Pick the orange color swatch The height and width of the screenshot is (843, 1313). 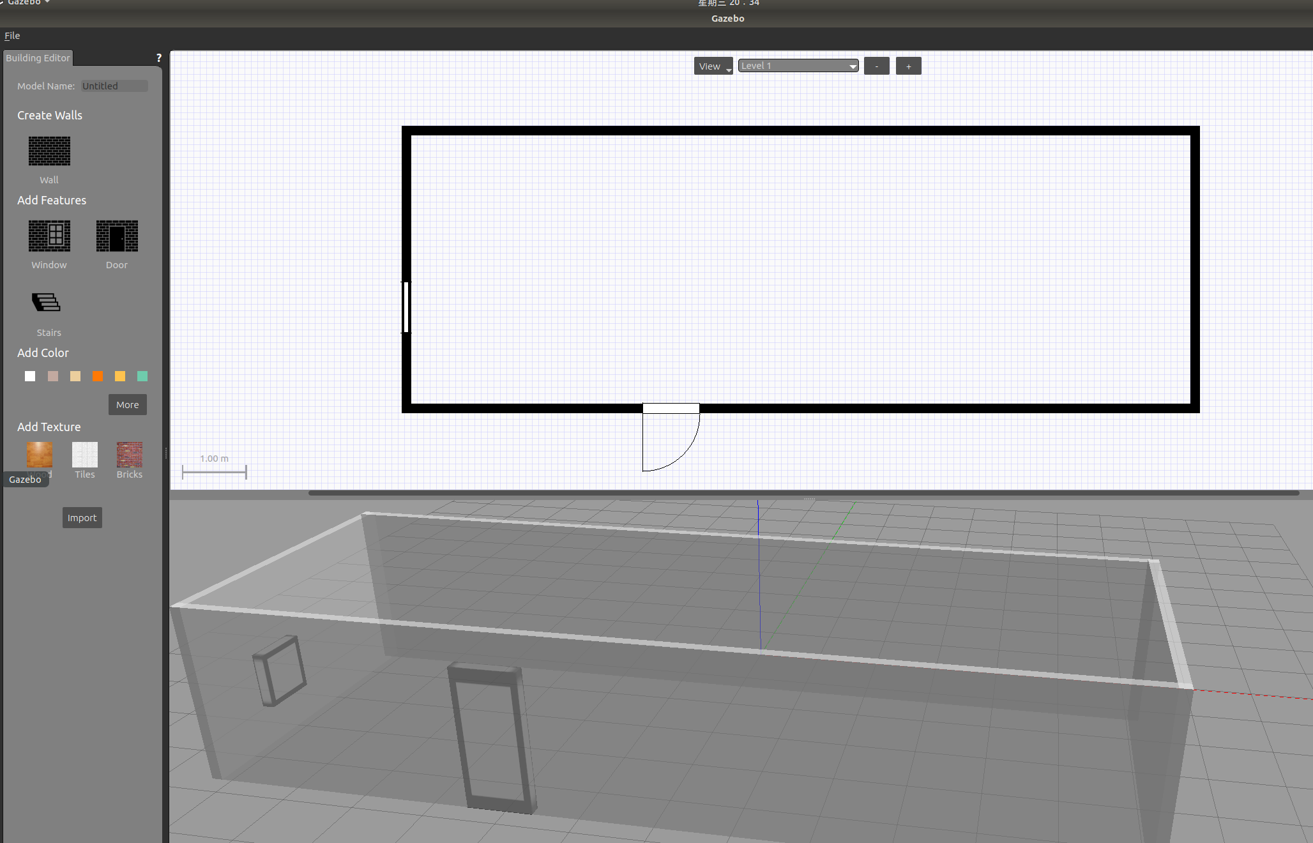pos(98,376)
